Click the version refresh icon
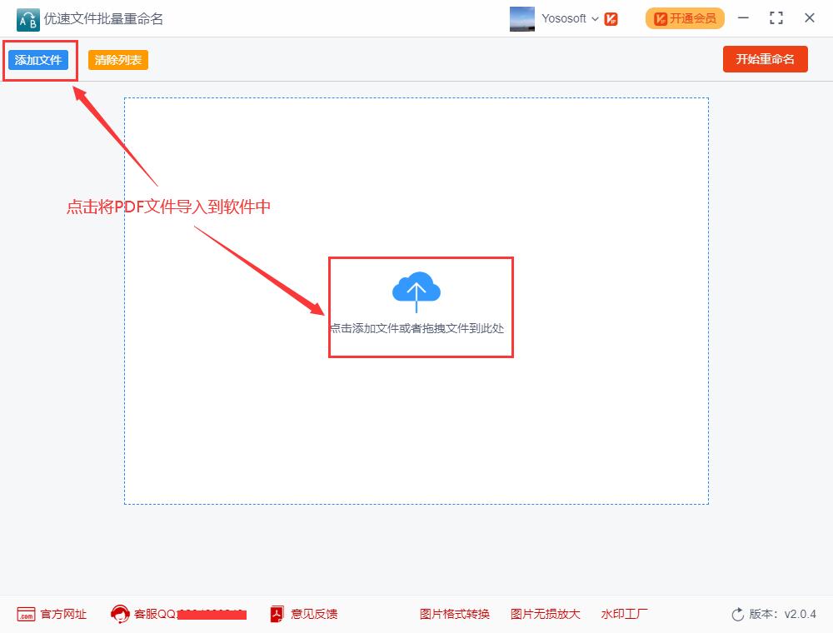The width and height of the screenshot is (833, 633). pos(738,615)
